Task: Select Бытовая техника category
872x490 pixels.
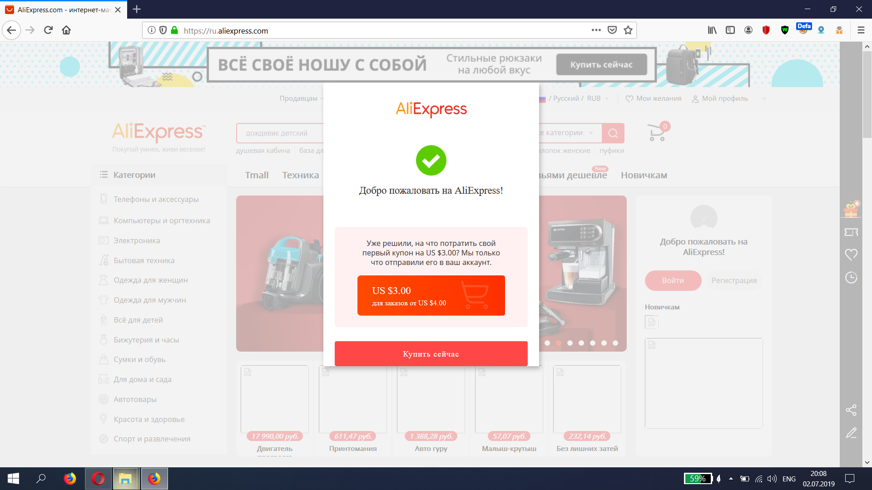Action: [x=144, y=260]
